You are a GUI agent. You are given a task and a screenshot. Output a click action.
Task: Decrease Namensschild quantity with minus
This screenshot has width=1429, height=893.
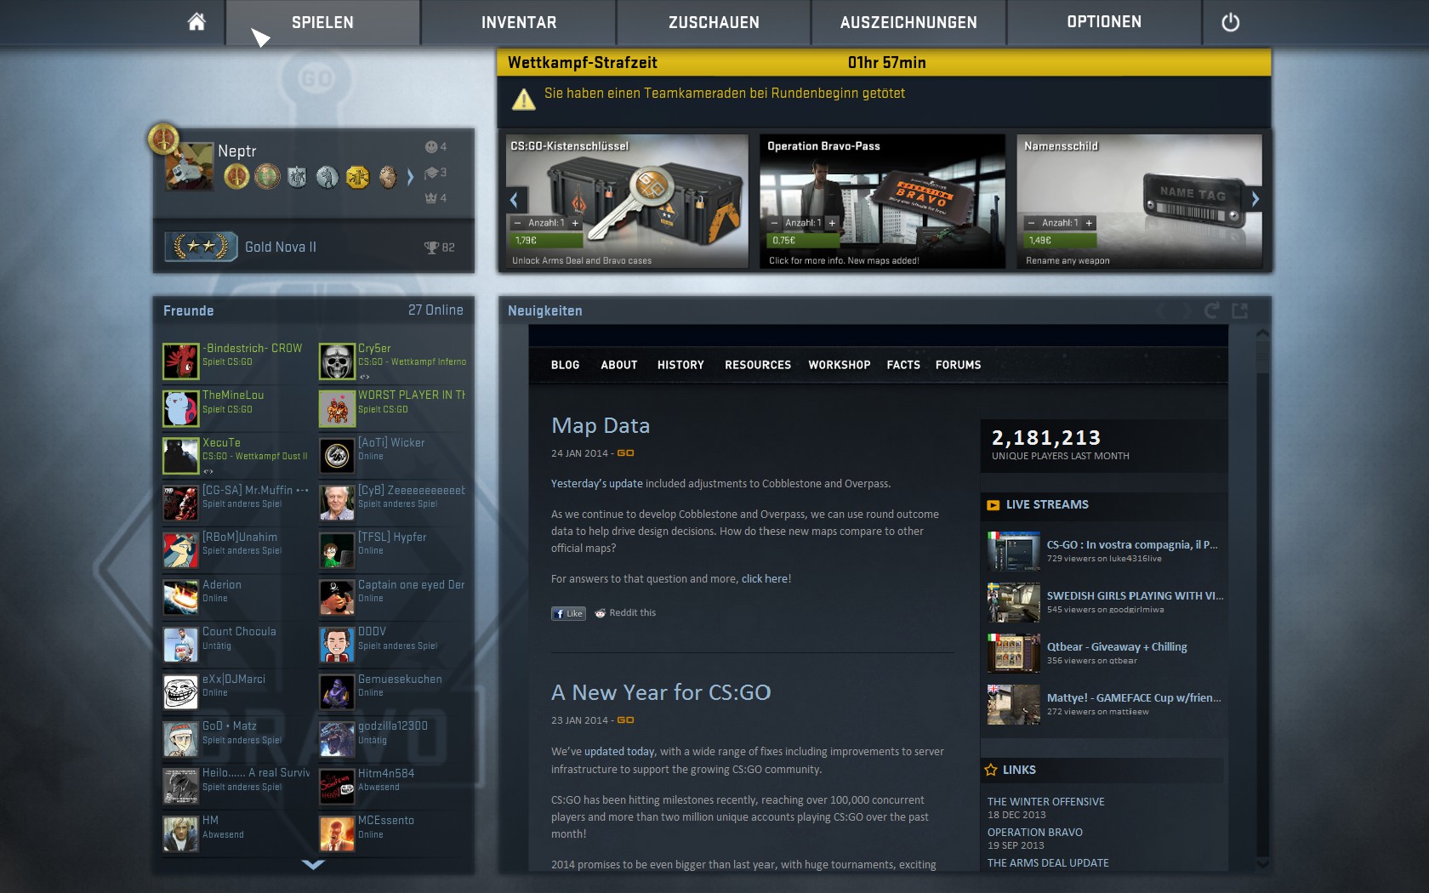(1031, 223)
